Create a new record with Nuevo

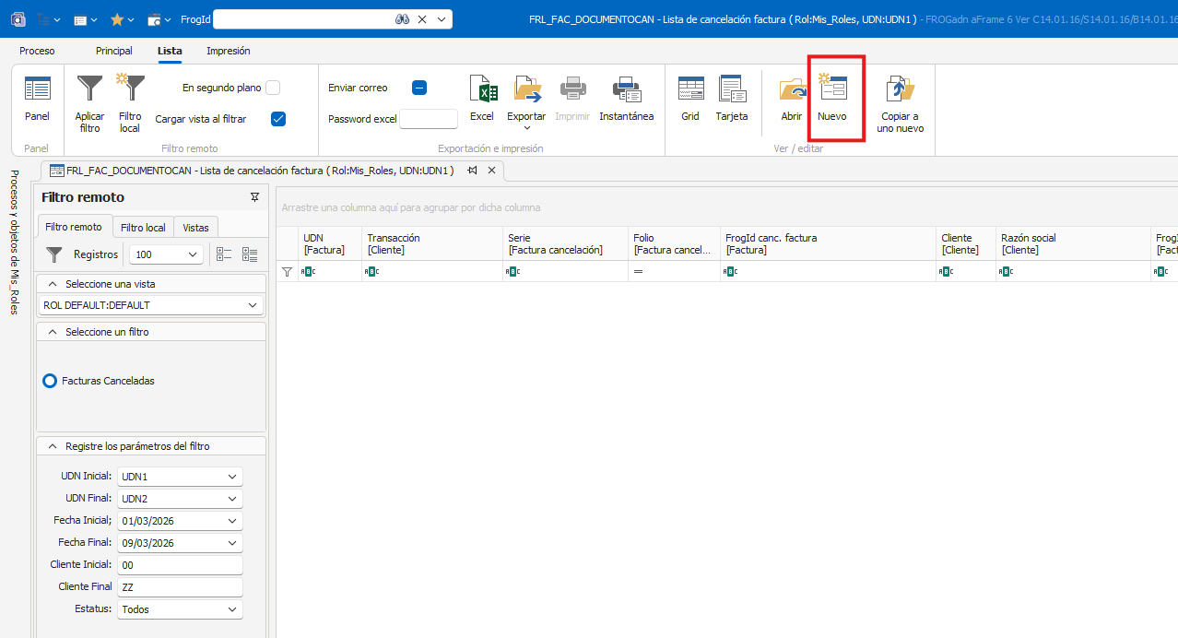[832, 89]
